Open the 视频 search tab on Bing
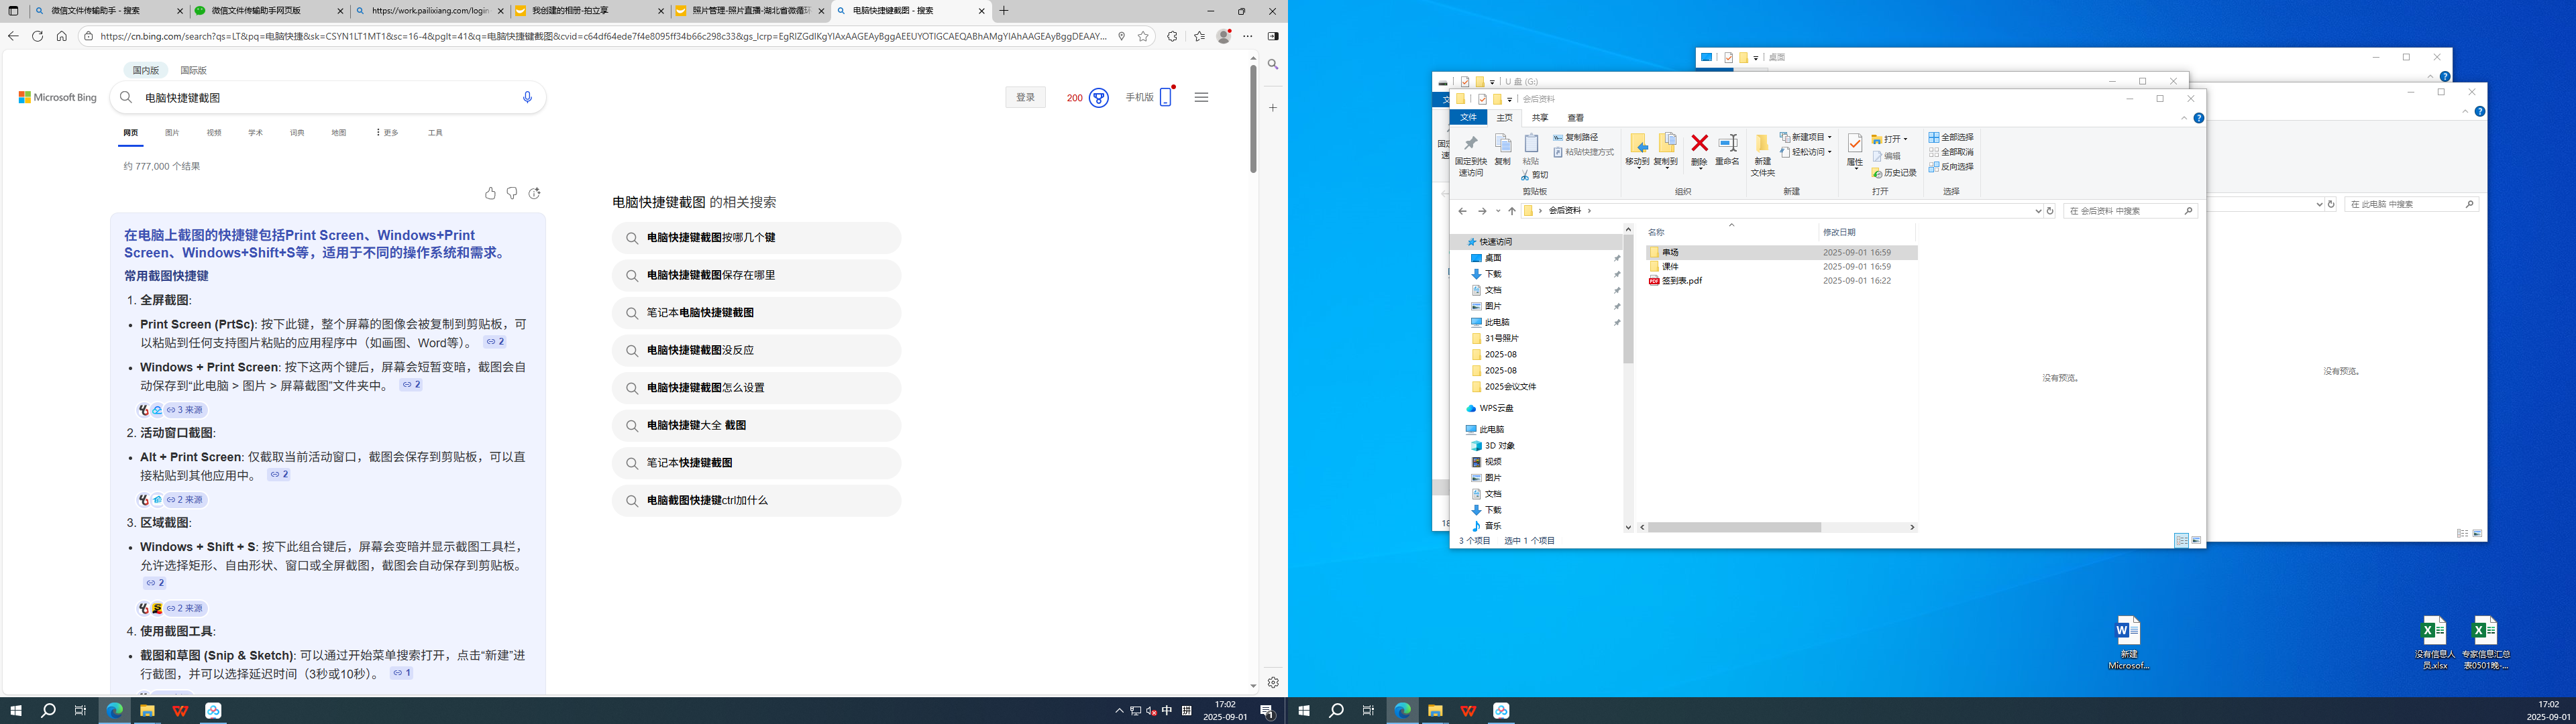2576x724 pixels. click(214, 132)
